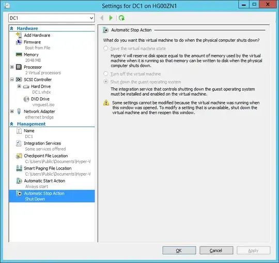279x263 pixels.
Task: Click Some services offered text
Action: click(45, 149)
